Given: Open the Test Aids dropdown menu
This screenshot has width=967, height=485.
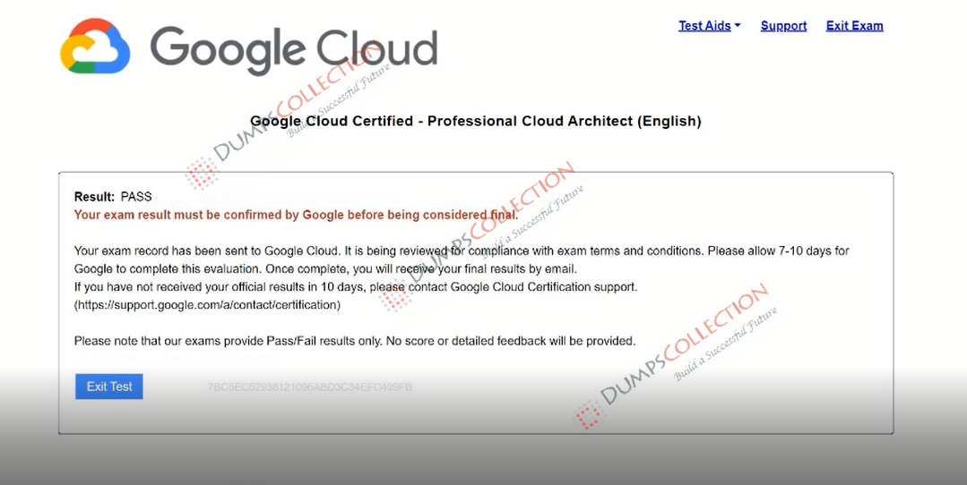Looking at the screenshot, I should [709, 26].
